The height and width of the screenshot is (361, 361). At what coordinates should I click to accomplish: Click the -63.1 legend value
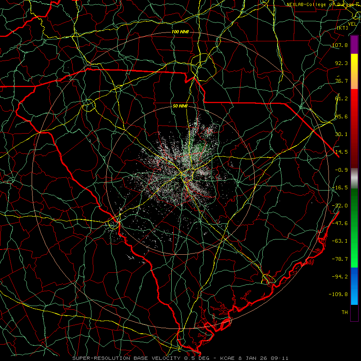coord(340,241)
